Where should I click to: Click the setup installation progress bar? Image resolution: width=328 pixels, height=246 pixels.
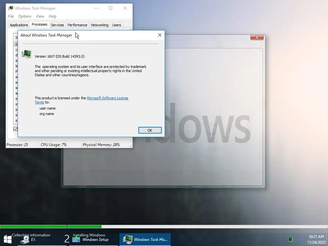(164, 226)
